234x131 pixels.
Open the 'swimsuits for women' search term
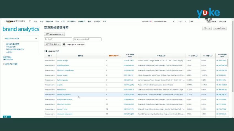pyautogui.click(x=65, y=114)
